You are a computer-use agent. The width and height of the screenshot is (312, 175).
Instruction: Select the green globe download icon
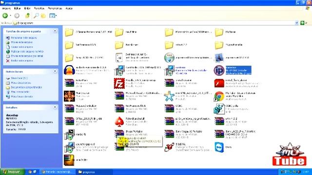169,57
